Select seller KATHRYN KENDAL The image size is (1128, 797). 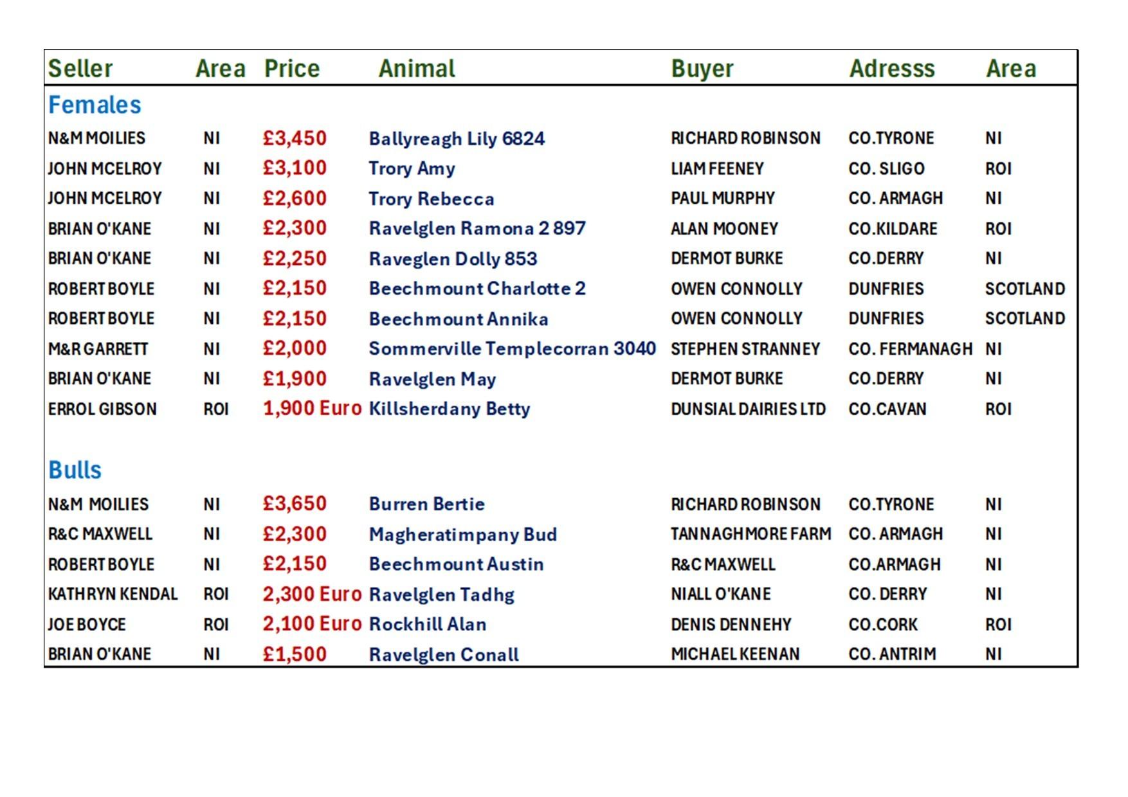[113, 594]
